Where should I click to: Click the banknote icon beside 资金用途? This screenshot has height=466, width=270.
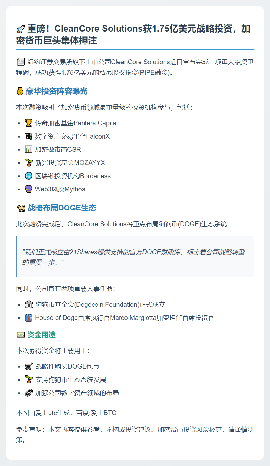(x=21, y=335)
